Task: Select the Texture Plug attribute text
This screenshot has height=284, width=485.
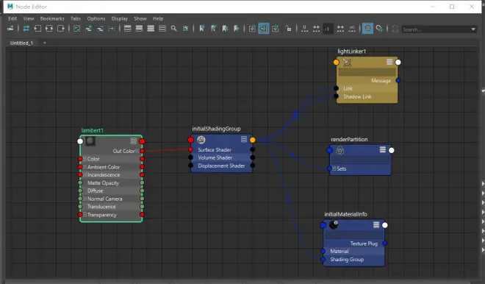Action: pos(364,244)
